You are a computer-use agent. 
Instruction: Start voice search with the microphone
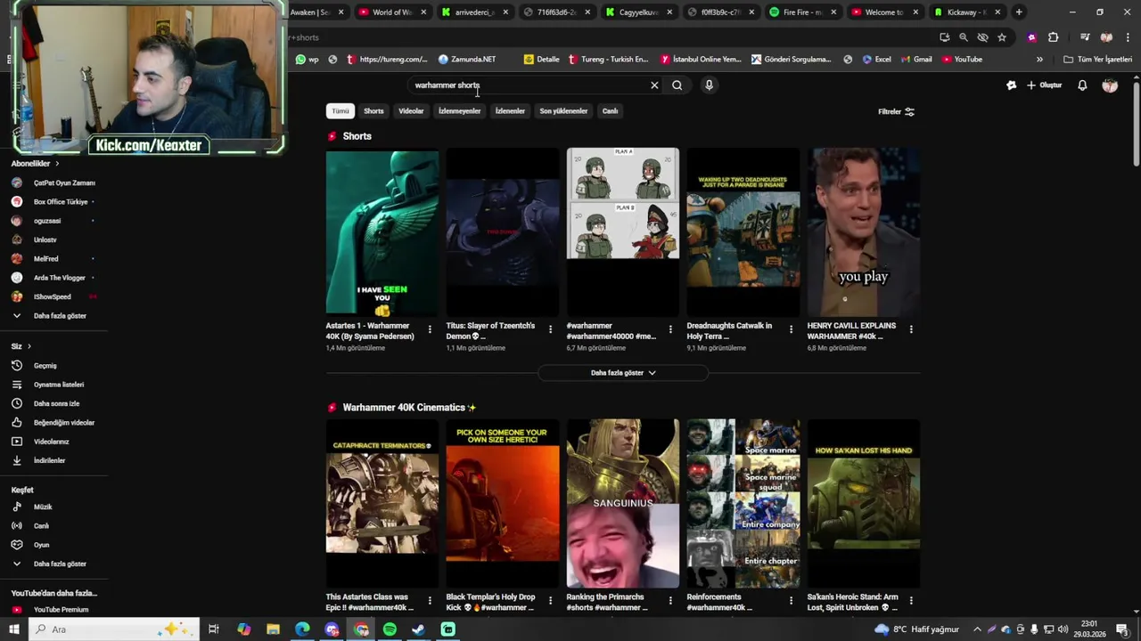pyautogui.click(x=709, y=85)
